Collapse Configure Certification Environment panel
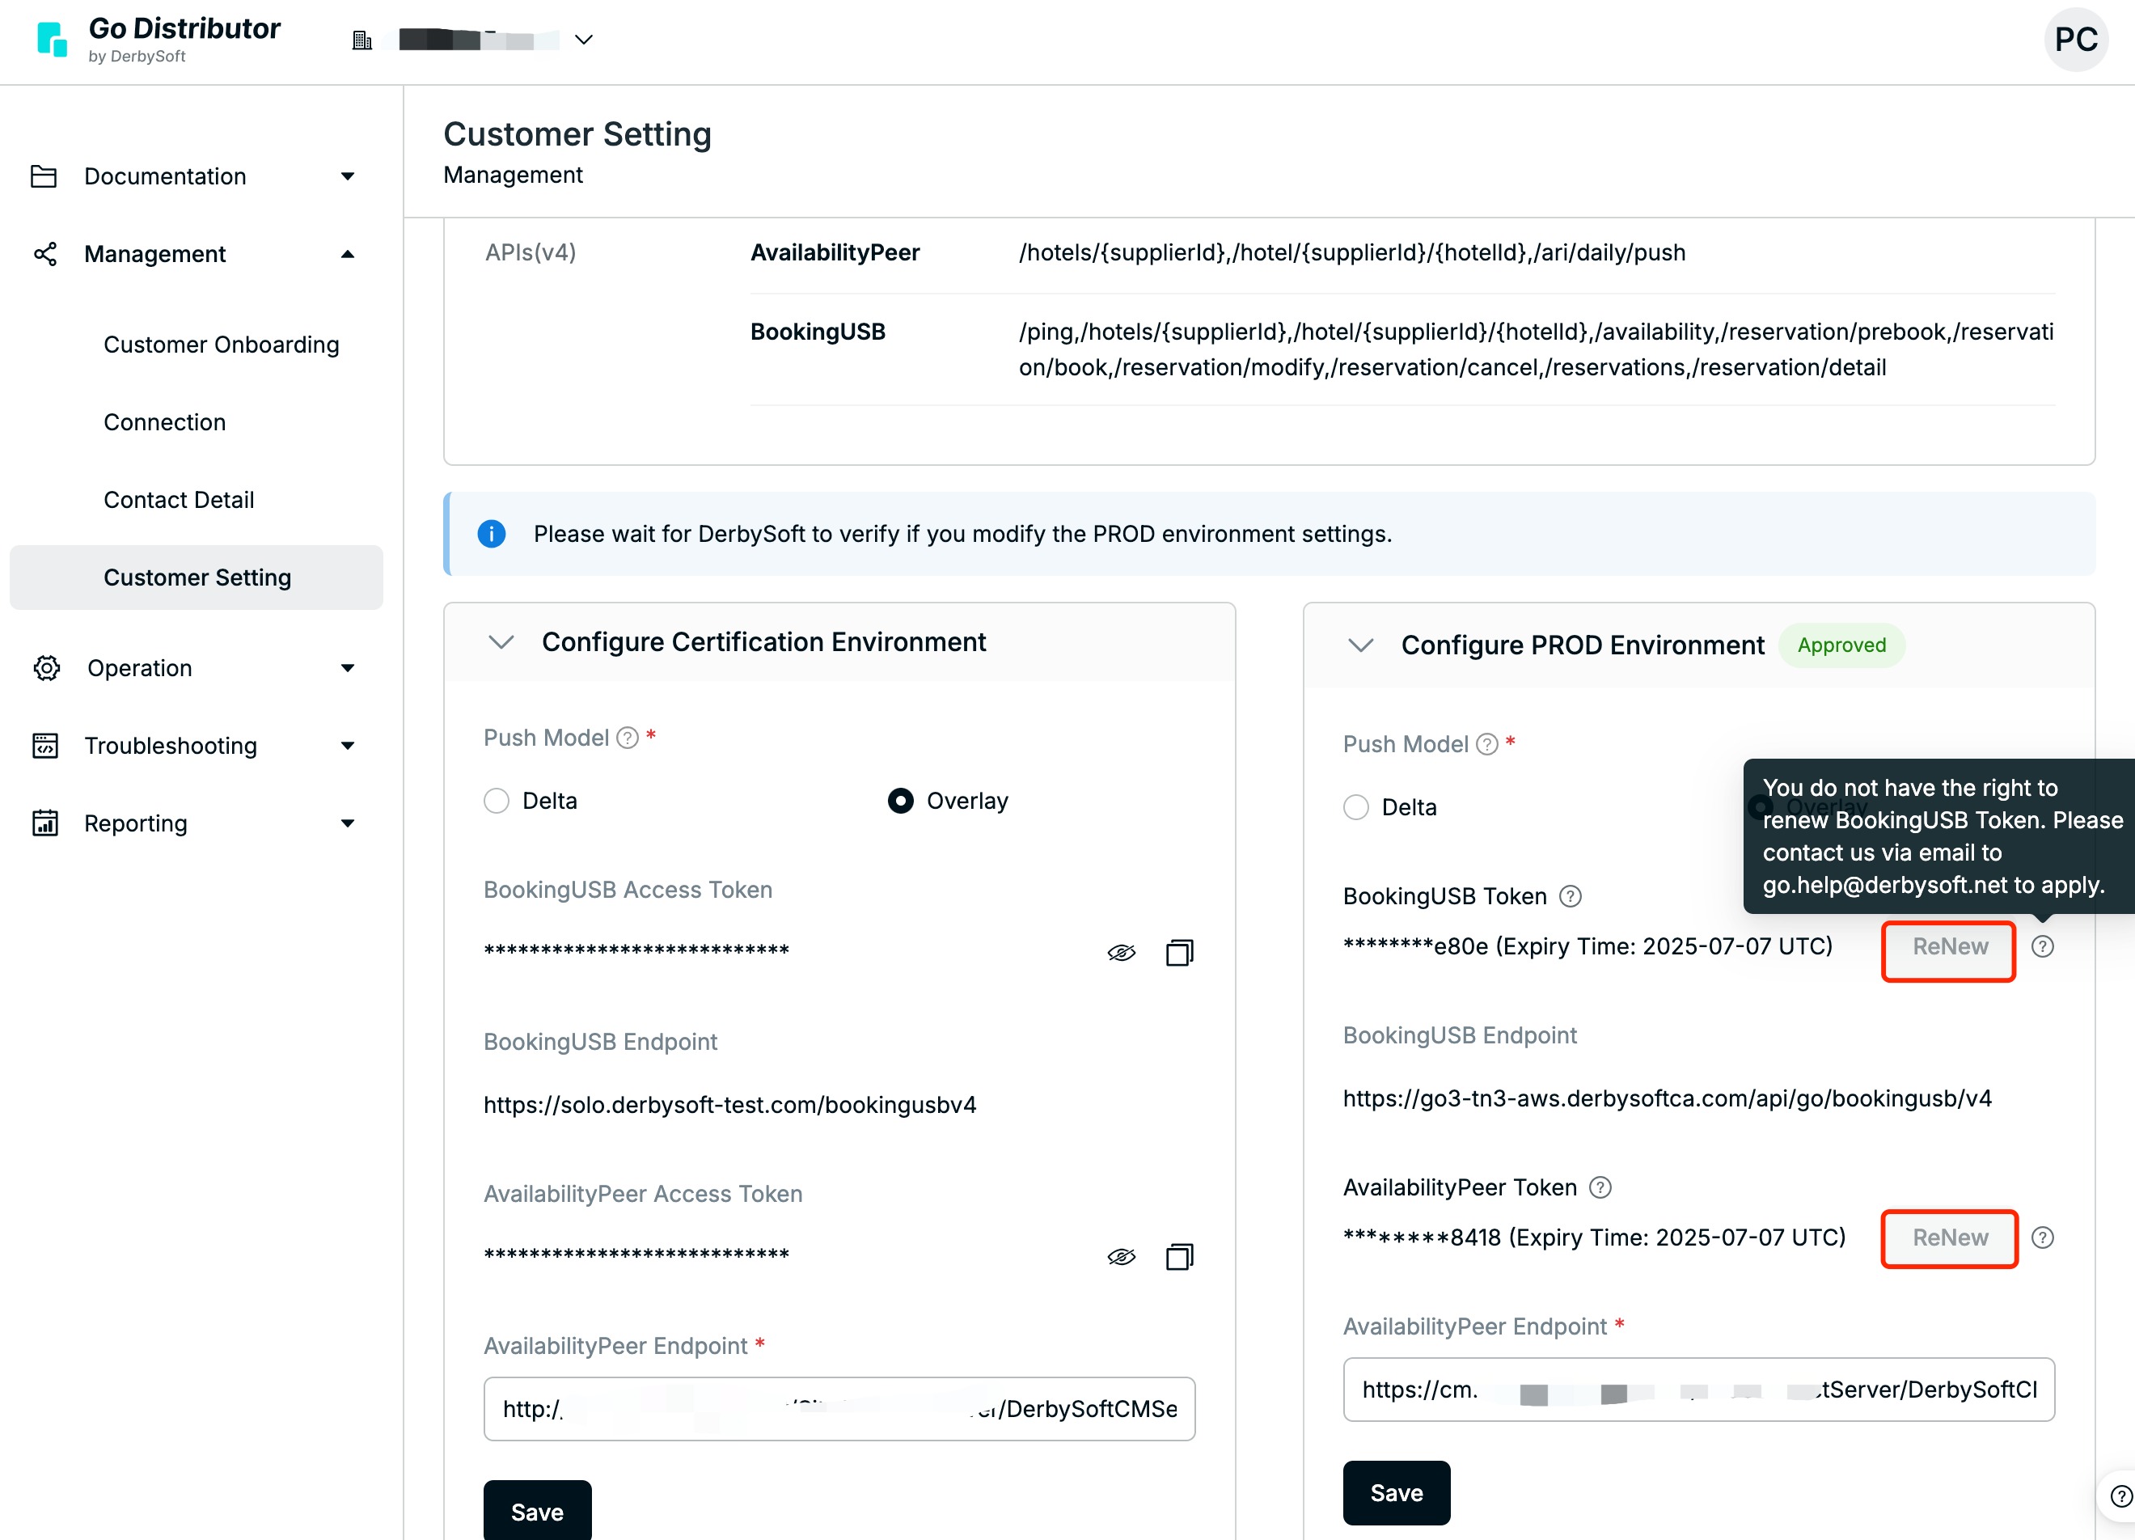The height and width of the screenshot is (1540, 2135). [501, 642]
